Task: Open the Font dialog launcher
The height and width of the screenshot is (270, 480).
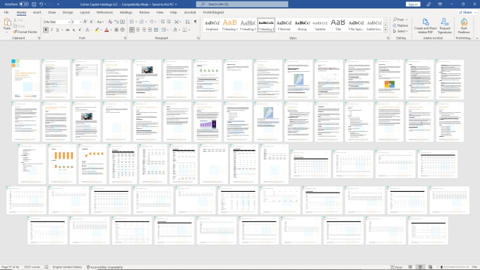Action: point(125,38)
